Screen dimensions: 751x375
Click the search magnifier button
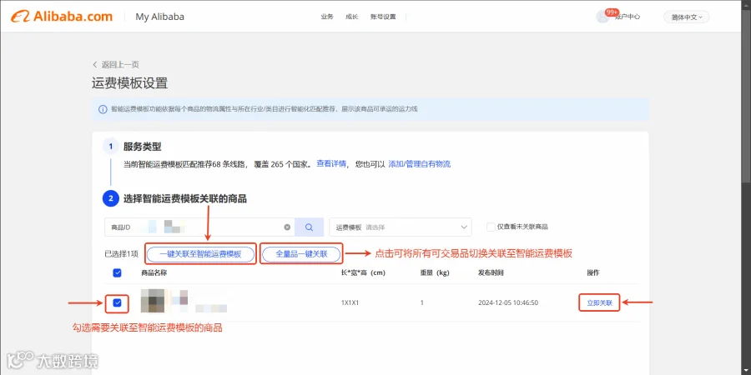(309, 227)
